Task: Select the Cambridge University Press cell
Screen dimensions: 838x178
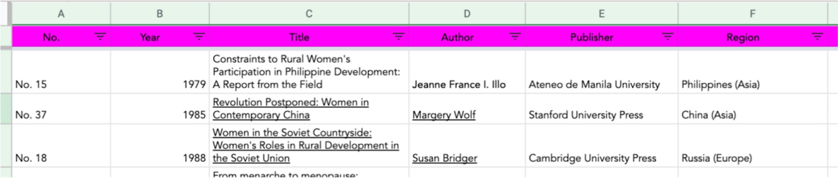Action: tap(602, 146)
